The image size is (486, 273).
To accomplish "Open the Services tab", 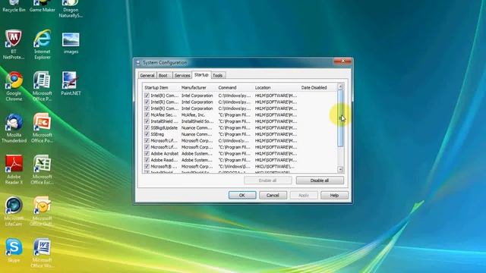I will 182,76.
